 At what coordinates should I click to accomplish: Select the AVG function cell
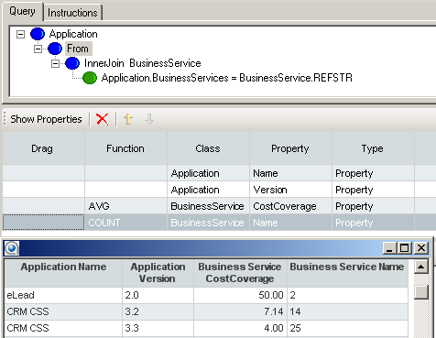[125, 206]
